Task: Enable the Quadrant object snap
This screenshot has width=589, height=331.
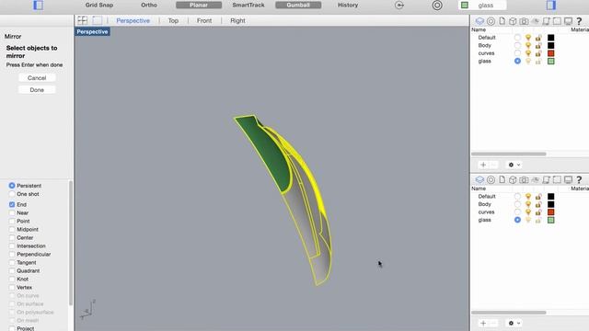Action: pyautogui.click(x=12, y=270)
